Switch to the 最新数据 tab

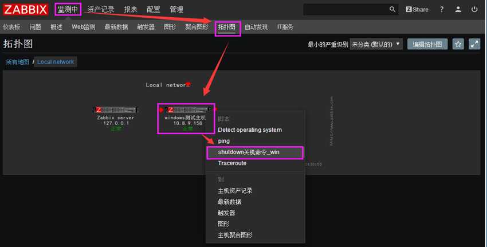(x=116, y=27)
